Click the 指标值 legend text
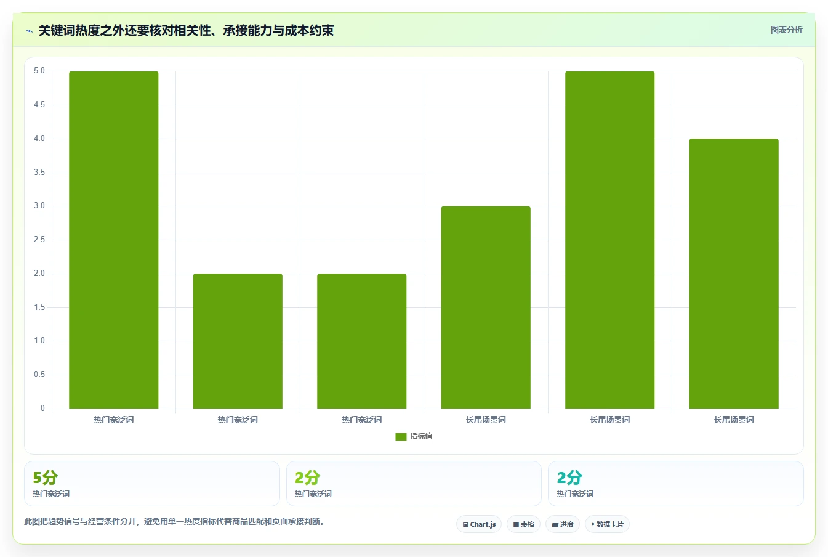Viewport: 828px width, 557px height. [422, 436]
